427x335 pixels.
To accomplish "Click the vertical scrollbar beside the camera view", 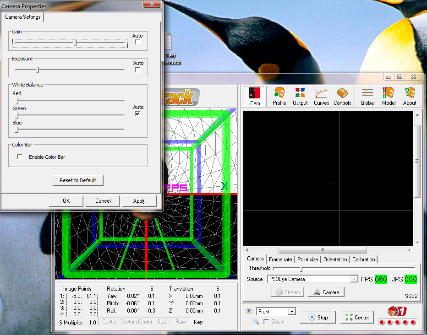I will [x=417, y=161].
